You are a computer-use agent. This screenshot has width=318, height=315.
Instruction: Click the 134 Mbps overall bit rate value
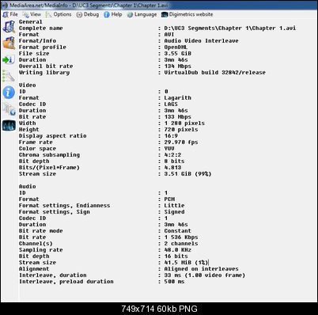[x=178, y=66]
